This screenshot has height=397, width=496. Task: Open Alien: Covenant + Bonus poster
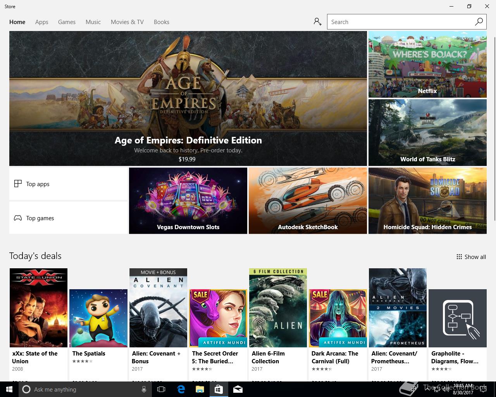pos(158,308)
